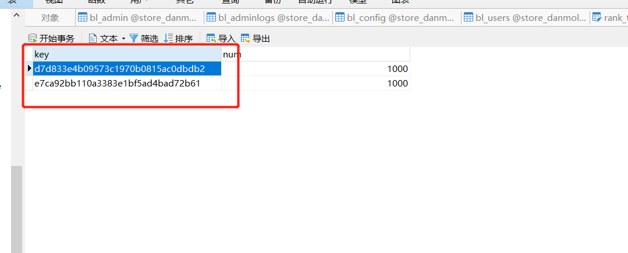Switch to the bl_admin table tab
Image resolution: width=628 pixels, height=253 pixels.
coord(139,17)
